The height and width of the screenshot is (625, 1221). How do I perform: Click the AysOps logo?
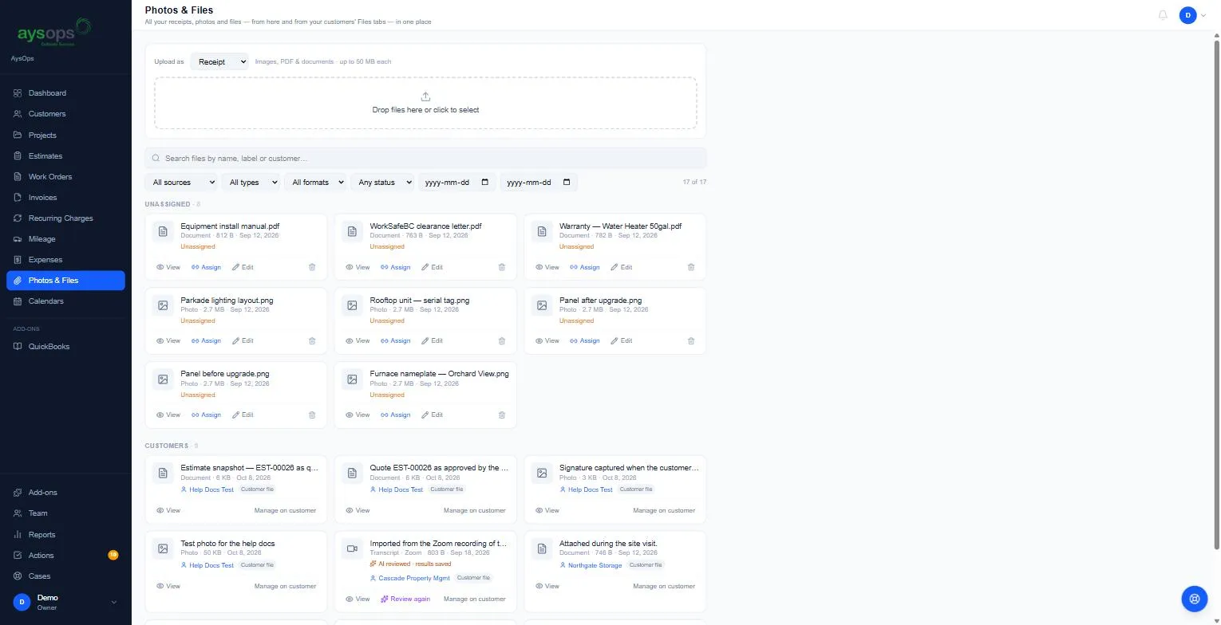click(54, 32)
